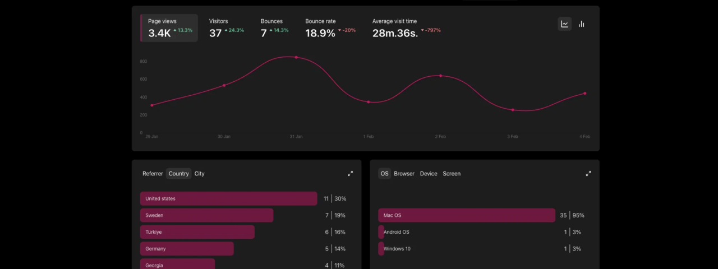Click the 31 Jan axis label
The height and width of the screenshot is (269, 718).
[296, 137]
